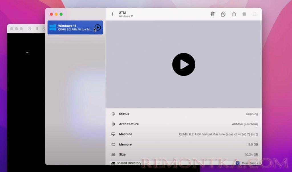Screen dimensions: 292x172
Task: Click the plus icon to add a new VM
Action: point(112,14)
